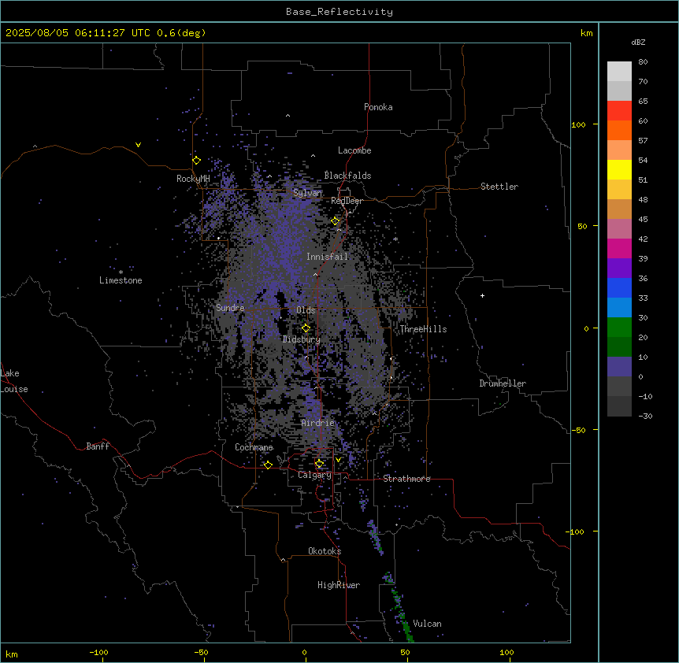Click the yellow diamond marker above Calgary label
The height and width of the screenshot is (663, 679).
(319, 464)
